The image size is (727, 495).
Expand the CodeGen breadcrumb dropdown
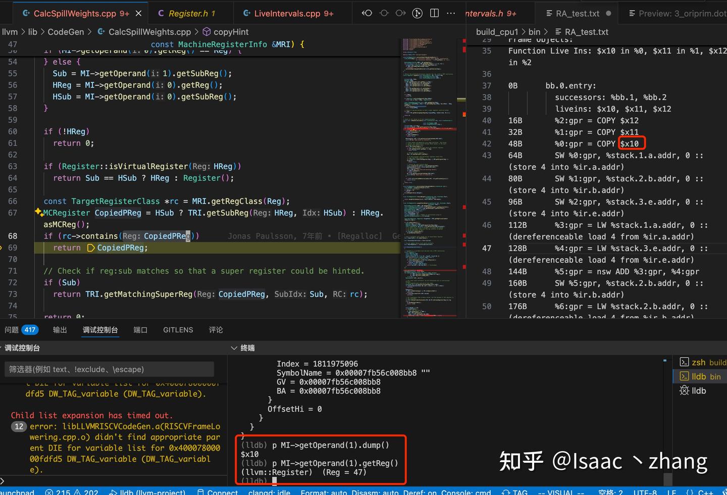tap(66, 31)
